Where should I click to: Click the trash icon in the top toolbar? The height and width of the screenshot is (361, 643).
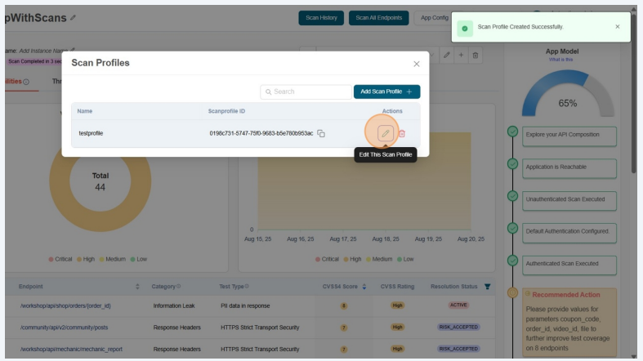[x=476, y=55]
